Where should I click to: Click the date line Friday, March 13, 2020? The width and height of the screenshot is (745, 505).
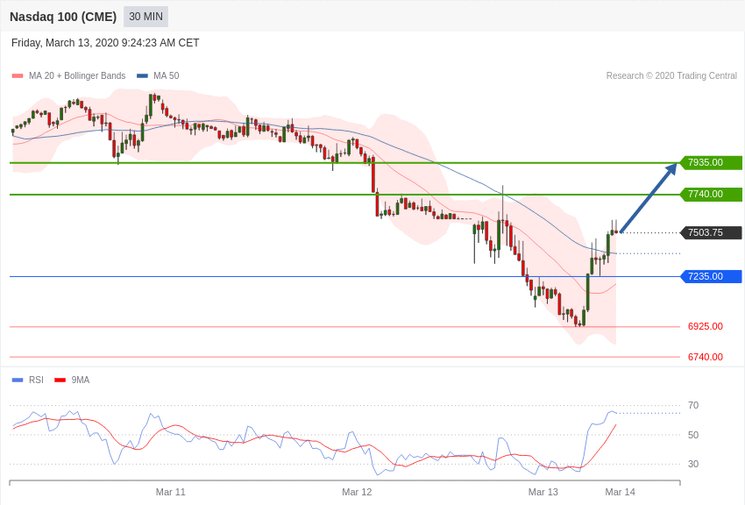(105, 43)
